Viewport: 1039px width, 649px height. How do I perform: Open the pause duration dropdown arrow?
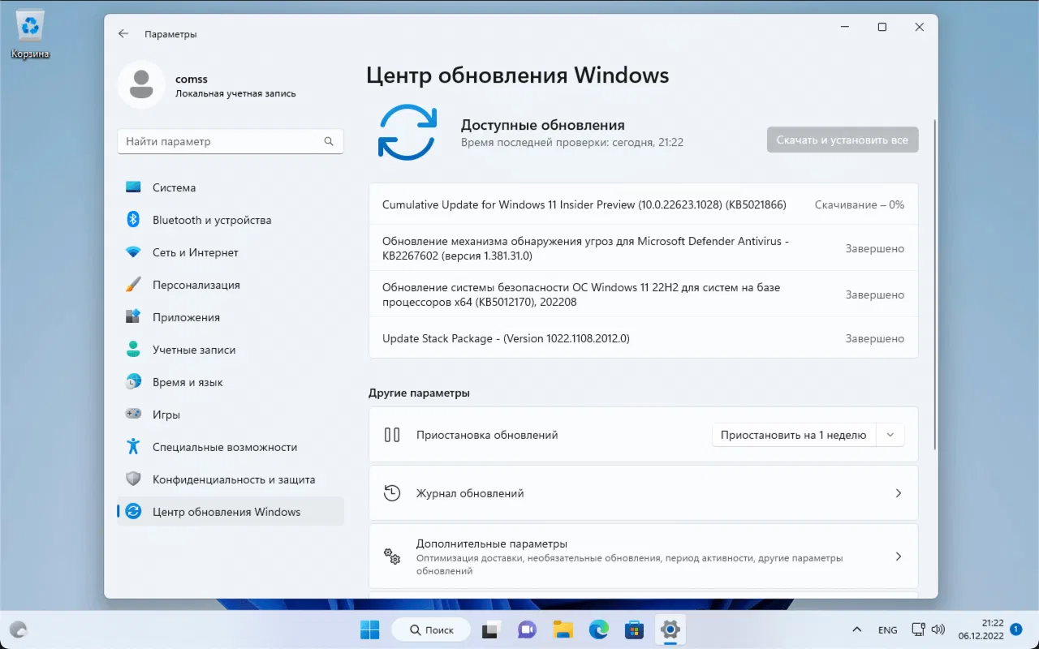pyautogui.click(x=890, y=435)
